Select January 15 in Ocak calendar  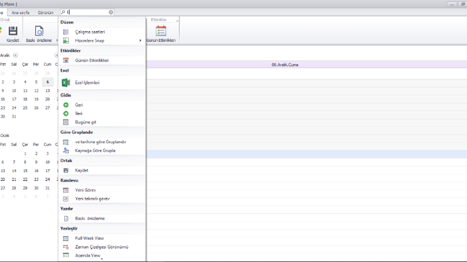25,171
